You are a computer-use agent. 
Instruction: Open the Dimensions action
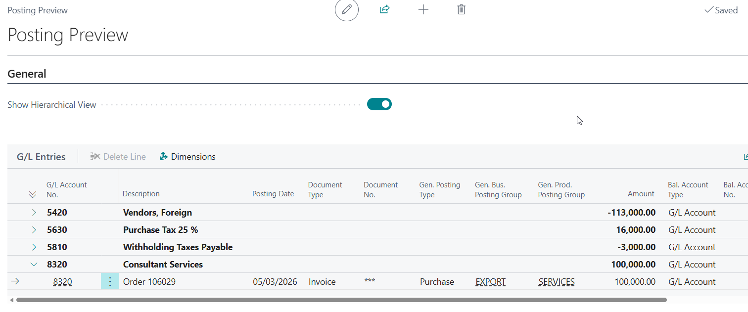[x=187, y=157]
